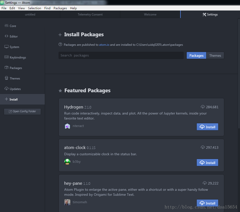Install the hey-pane package
Image resolution: width=240 pixels, height=212 pixels.
point(207,203)
